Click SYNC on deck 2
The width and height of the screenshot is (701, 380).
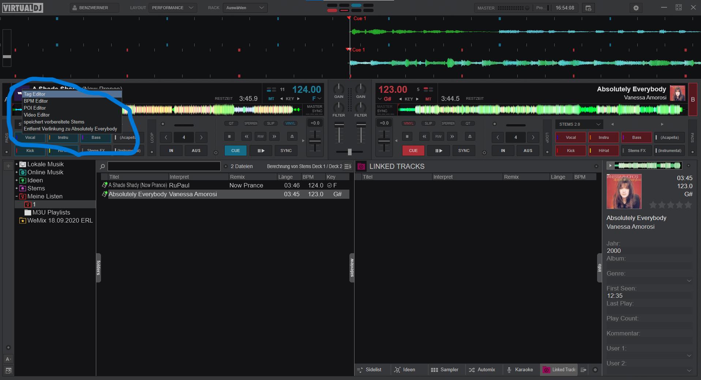point(464,151)
